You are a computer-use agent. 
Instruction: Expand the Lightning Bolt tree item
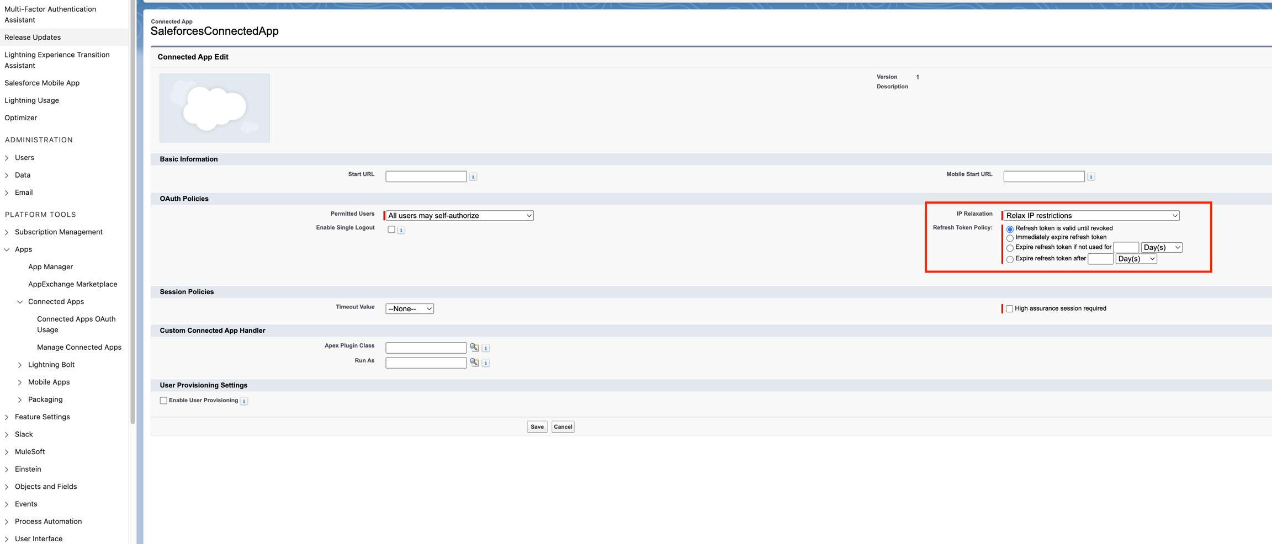point(20,365)
